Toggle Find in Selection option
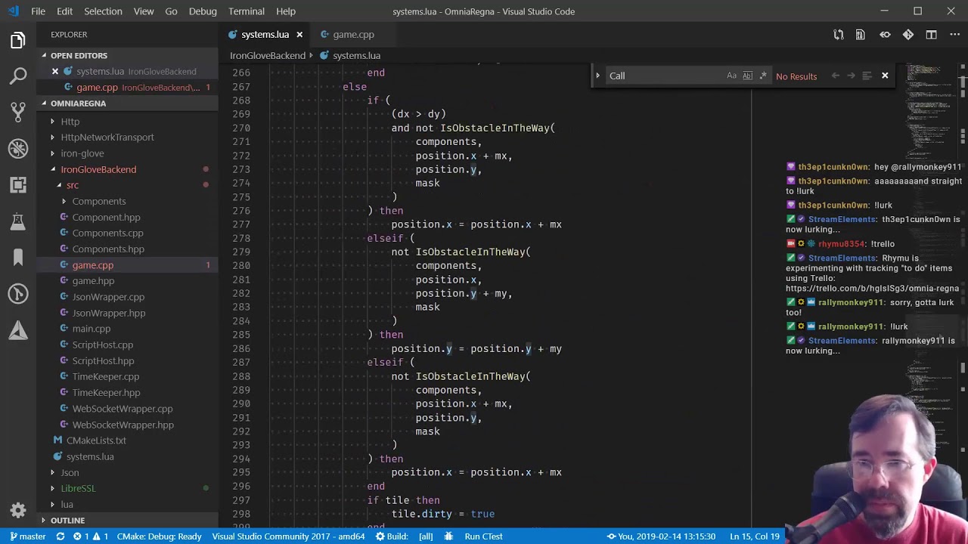968x544 pixels. tap(867, 76)
